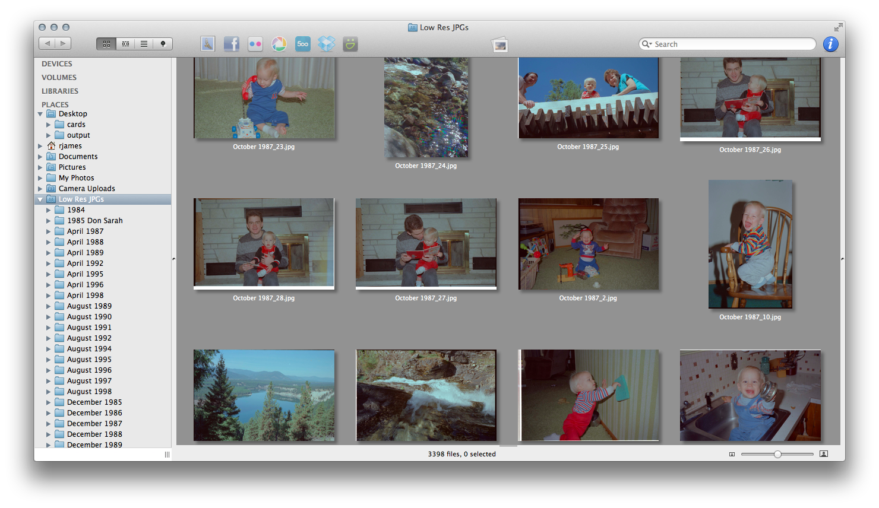The width and height of the screenshot is (879, 508).
Task: Expand the Pictures folder in Places
Action: click(x=40, y=167)
